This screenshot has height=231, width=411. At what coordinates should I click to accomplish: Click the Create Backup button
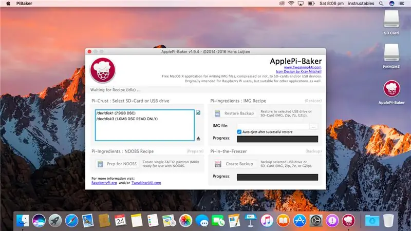tap(234, 164)
